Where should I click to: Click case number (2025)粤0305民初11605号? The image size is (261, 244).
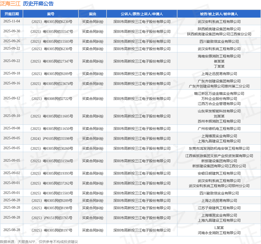pos(52,116)
